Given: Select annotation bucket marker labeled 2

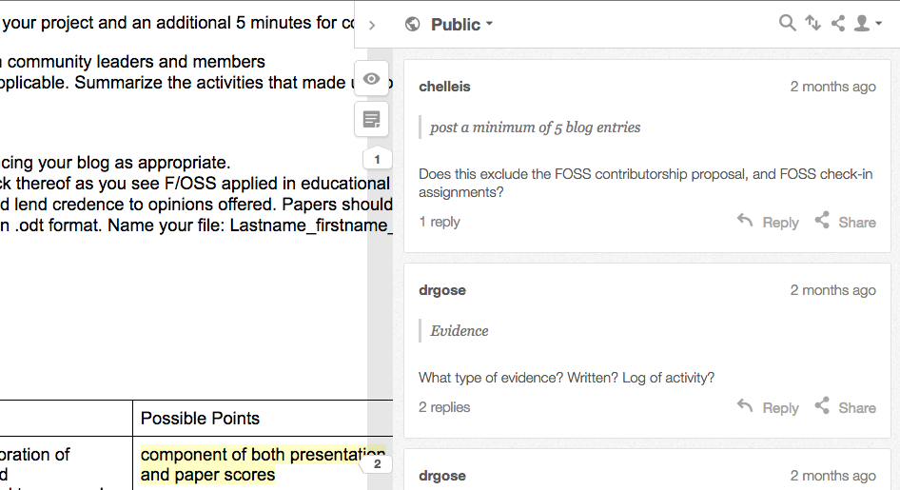Looking at the screenshot, I should [377, 464].
